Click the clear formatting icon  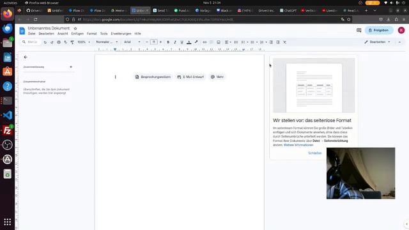285,42
